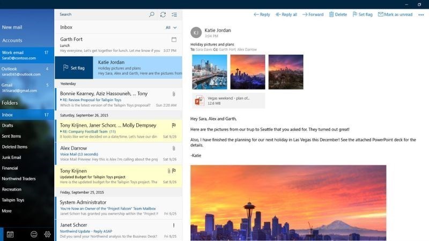The height and width of the screenshot is (241, 429).
Task: Open the Recreation folder
Action: click(11, 190)
